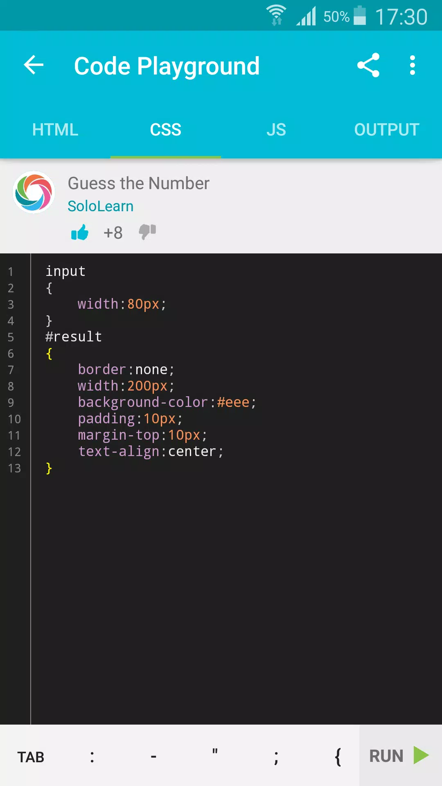Image resolution: width=442 pixels, height=786 pixels.
Task: Insert a tab with TAB key
Action: click(31, 757)
